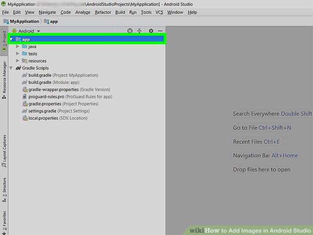Select local.properties (SDK Location)

coord(58,118)
